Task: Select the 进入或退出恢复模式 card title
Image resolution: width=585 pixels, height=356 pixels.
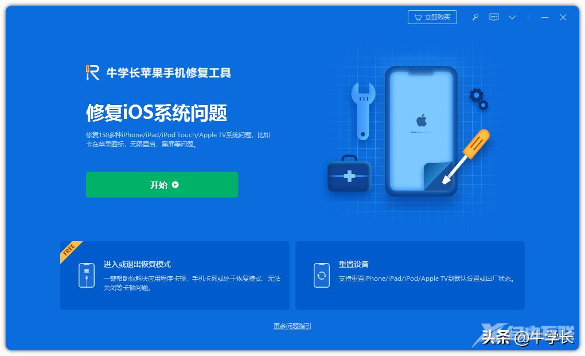Action: [x=137, y=264]
